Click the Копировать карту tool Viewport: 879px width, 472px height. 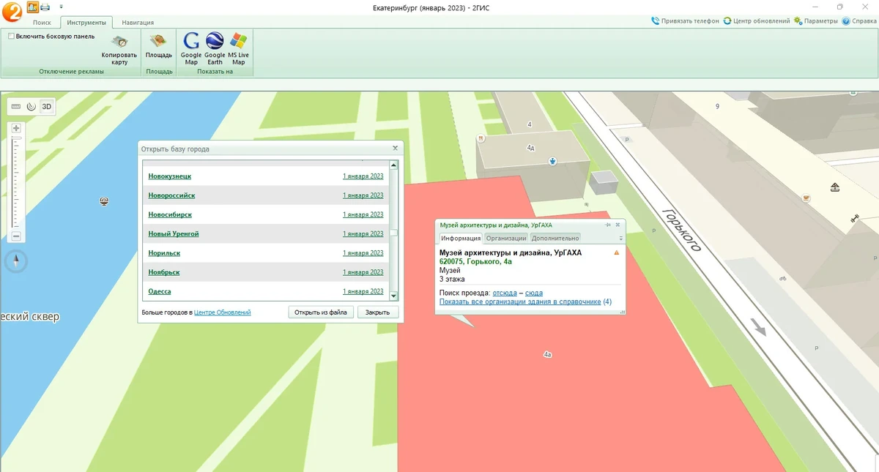point(119,50)
